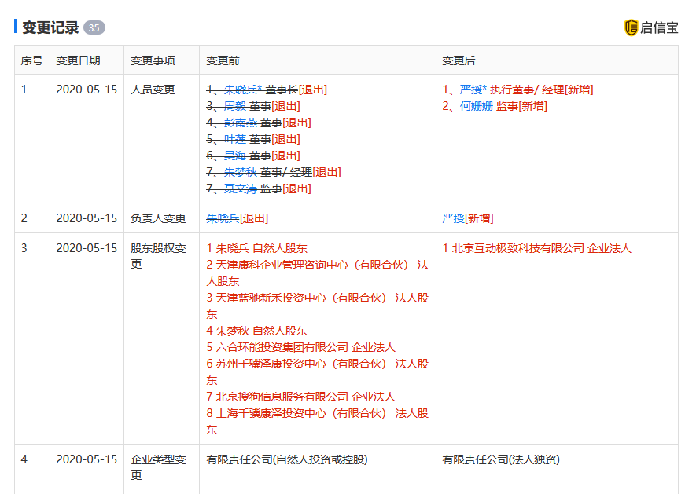The width and height of the screenshot is (685, 494).
Task: Open 吴海 director link
Action: [x=235, y=156]
